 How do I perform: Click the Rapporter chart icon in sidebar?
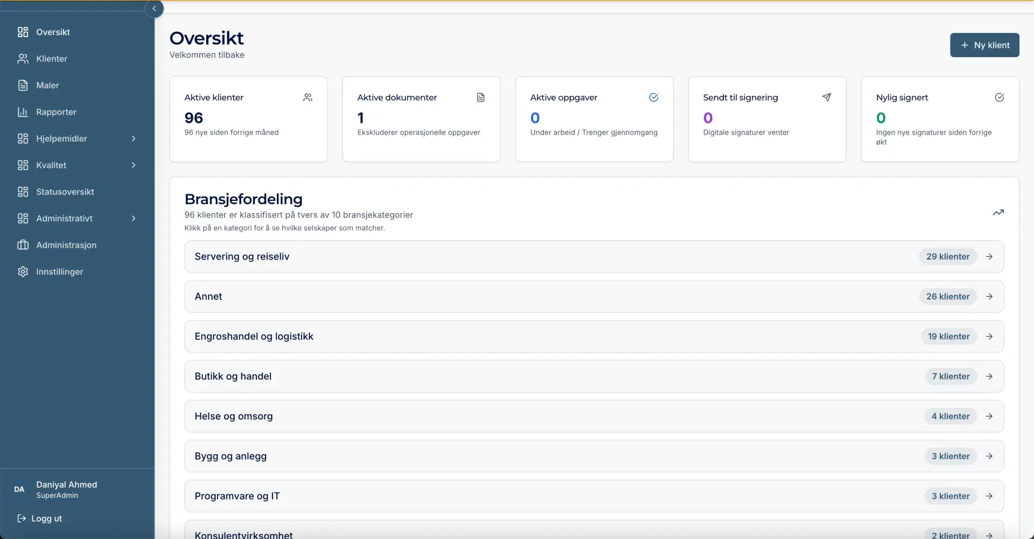[x=23, y=112]
